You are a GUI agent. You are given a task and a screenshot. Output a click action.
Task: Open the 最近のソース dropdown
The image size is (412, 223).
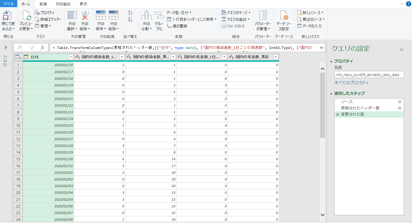[x=311, y=19]
